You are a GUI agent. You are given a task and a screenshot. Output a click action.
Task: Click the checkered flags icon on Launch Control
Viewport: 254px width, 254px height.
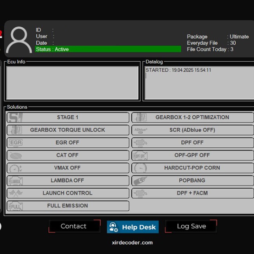pyautogui.click(x=16, y=193)
